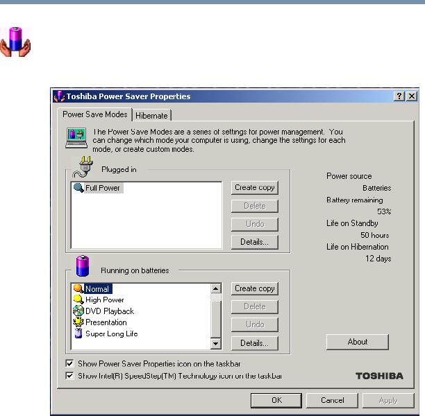Open the context help question mark button

399,96
